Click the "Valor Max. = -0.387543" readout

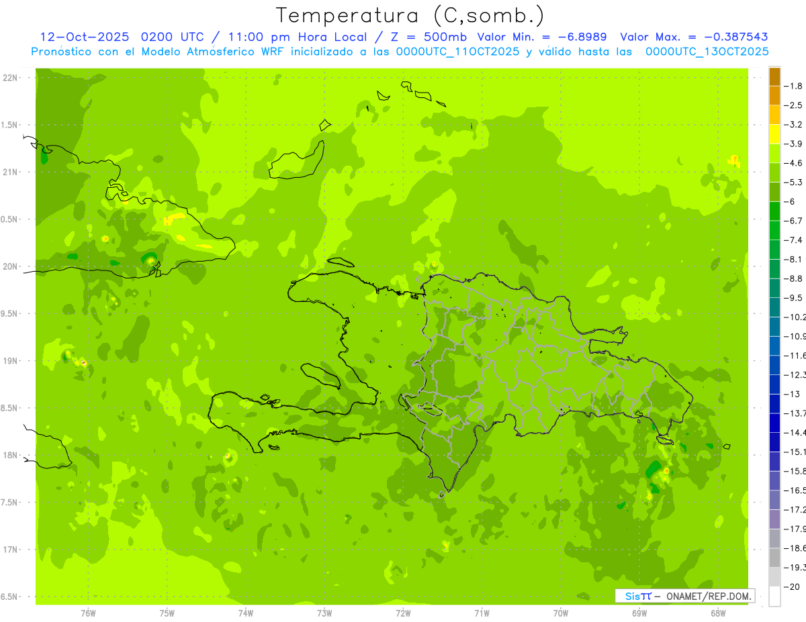pyautogui.click(x=694, y=37)
